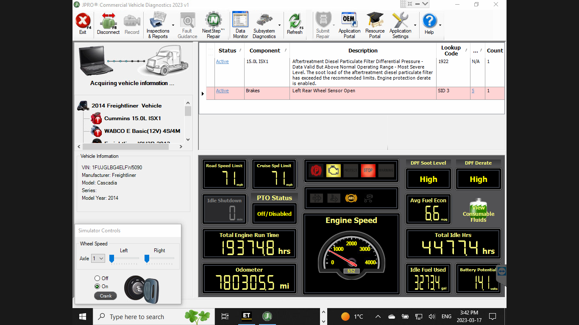Screen dimensions: 579x325
Task: Click the Crank button
Action: click(x=105, y=296)
